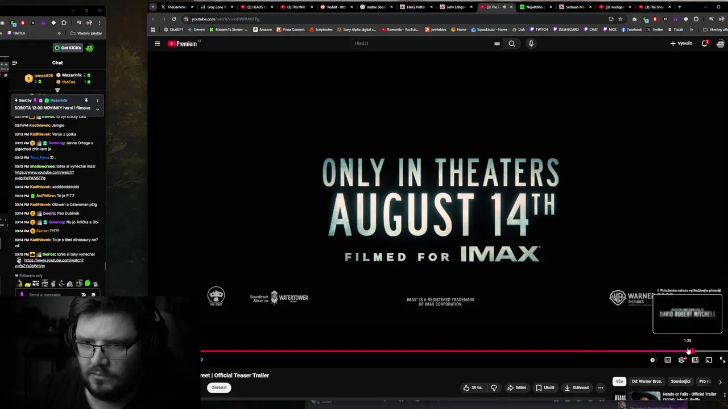Open the Všechny záložky folder in YouTube window
This screenshot has width=728, height=409.
715,30
